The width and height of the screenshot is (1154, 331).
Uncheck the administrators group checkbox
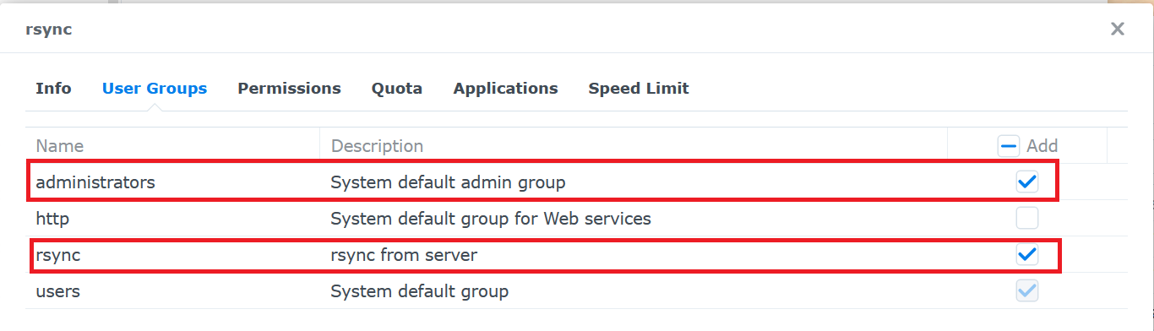(x=1027, y=182)
